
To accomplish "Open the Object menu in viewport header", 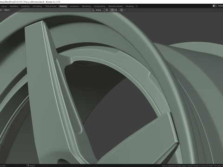I will click(7, 10).
